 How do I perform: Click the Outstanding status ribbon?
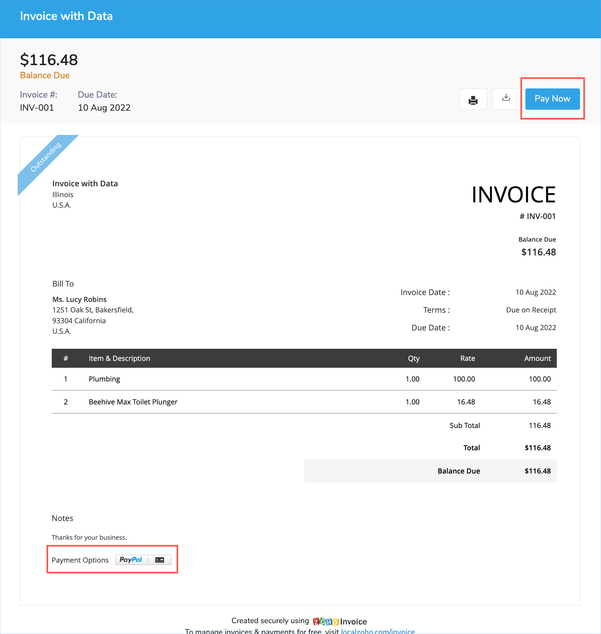[x=46, y=157]
